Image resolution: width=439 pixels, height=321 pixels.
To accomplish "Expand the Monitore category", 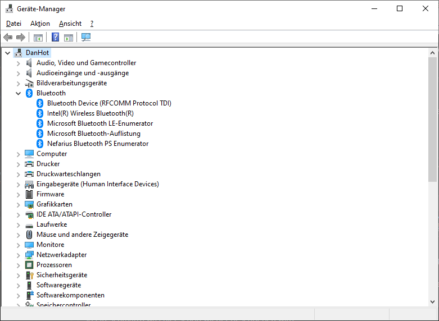I will (x=19, y=245).
